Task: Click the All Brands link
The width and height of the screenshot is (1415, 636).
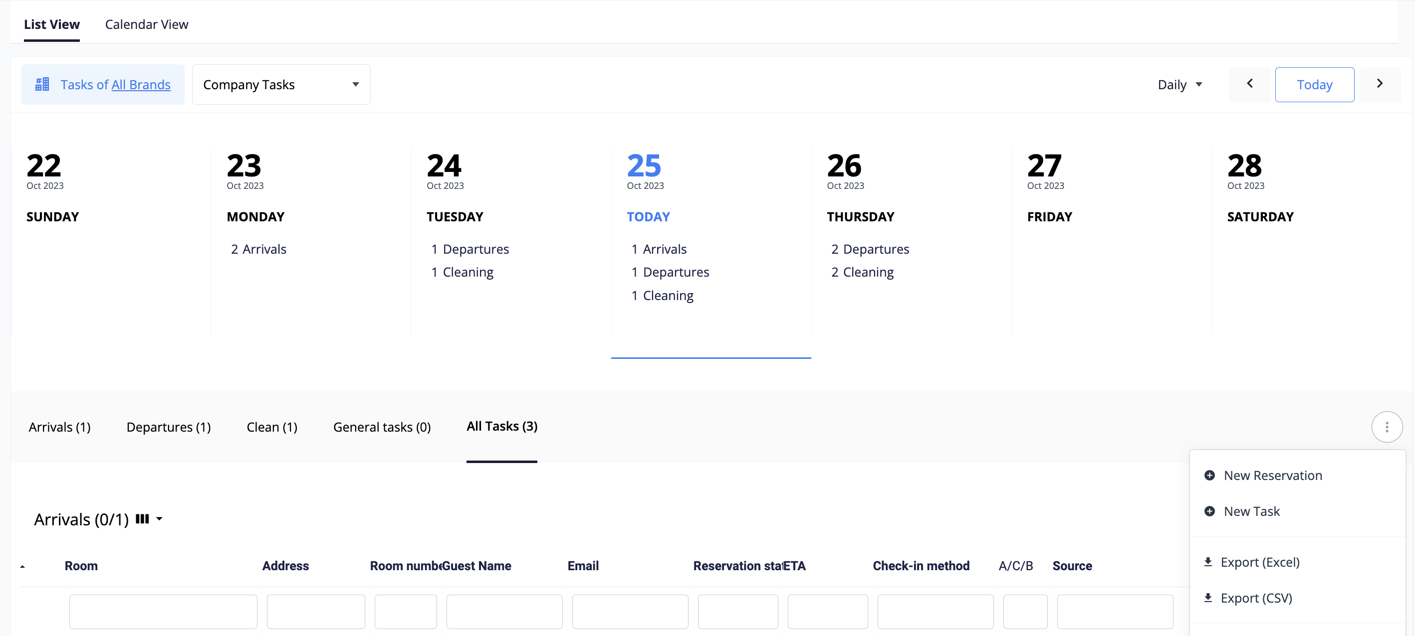Action: 141,85
